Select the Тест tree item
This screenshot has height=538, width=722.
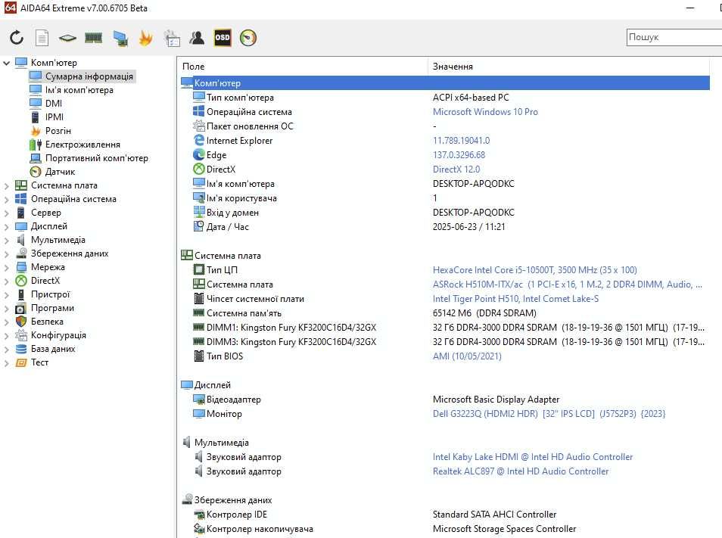pyautogui.click(x=39, y=362)
